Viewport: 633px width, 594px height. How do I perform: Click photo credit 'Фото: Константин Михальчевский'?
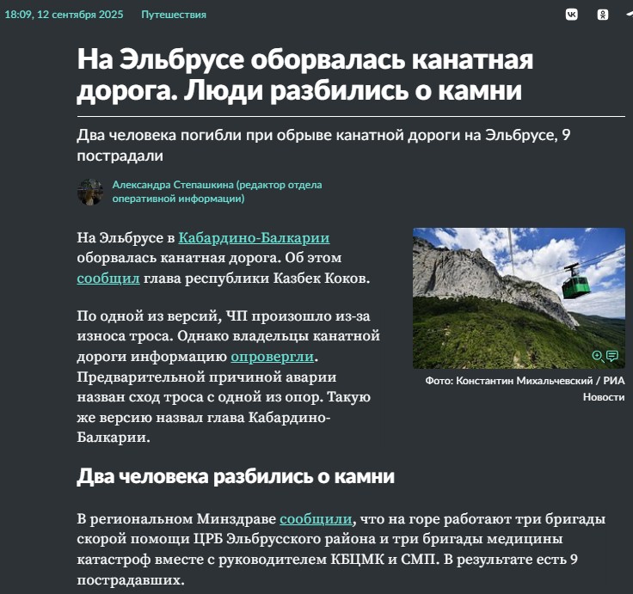click(508, 381)
